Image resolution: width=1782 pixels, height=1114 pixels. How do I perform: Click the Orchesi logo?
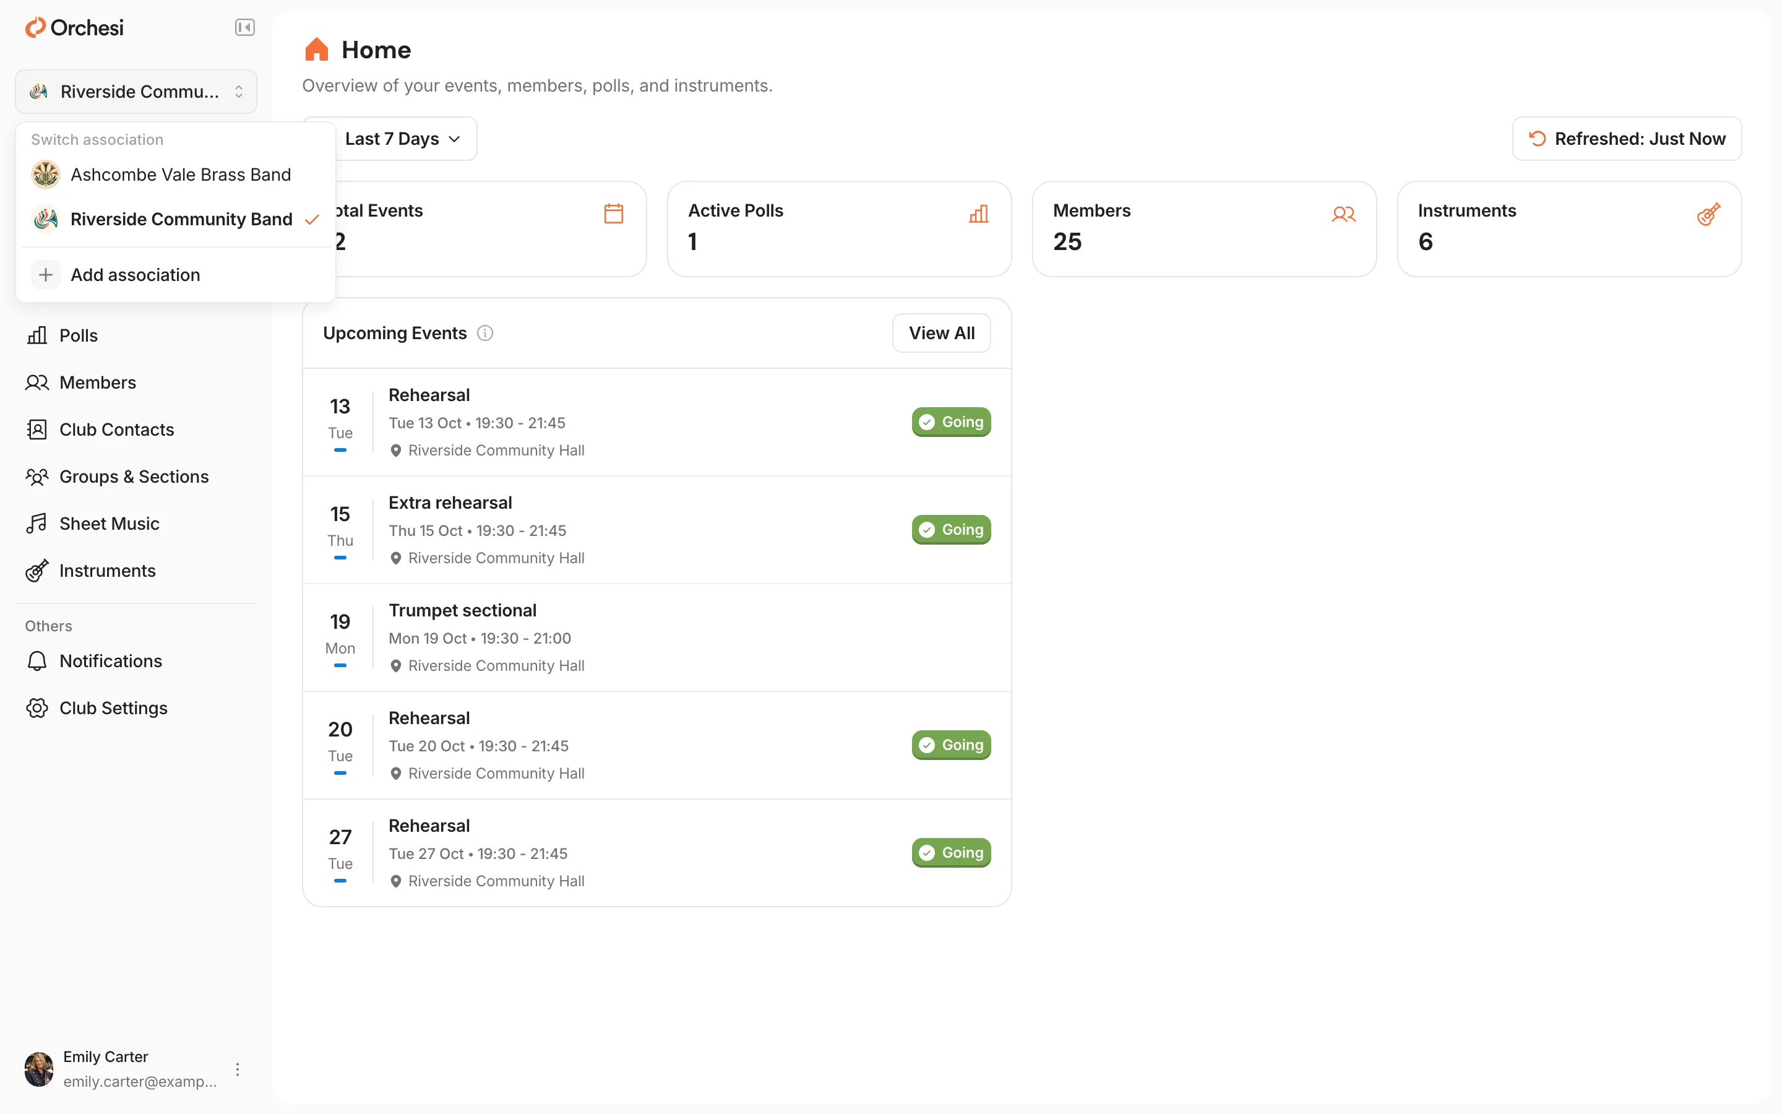[74, 28]
